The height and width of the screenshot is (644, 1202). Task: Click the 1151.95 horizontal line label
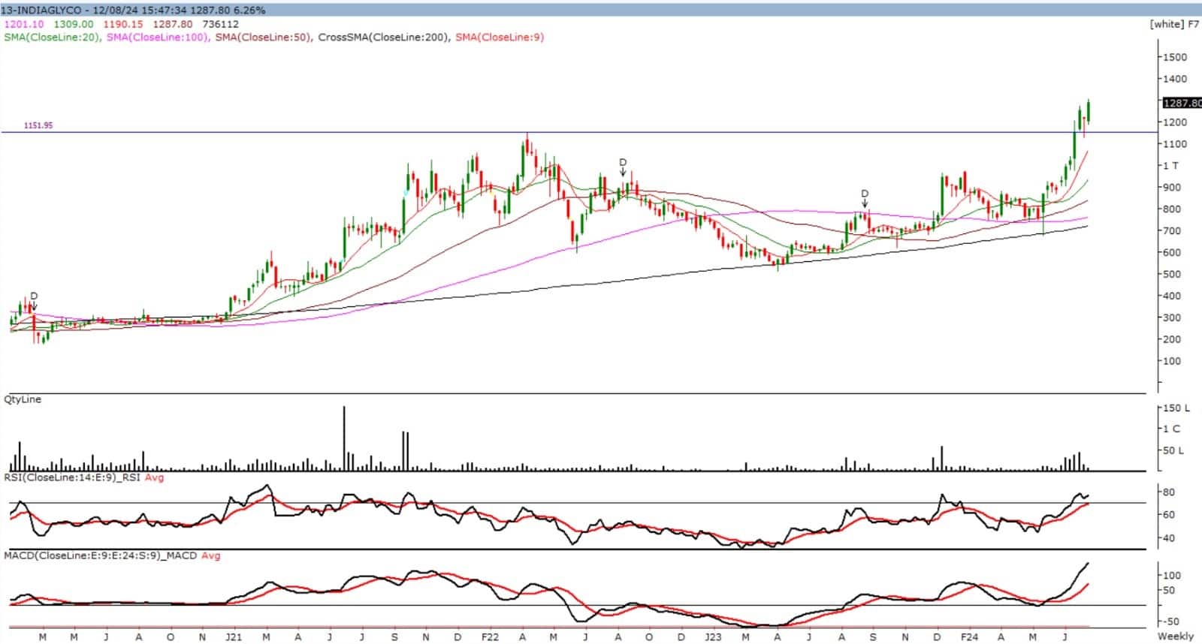click(38, 125)
